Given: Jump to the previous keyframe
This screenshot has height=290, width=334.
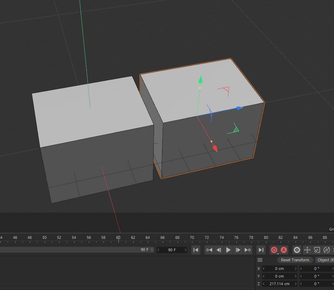Looking at the screenshot, I should [209, 250].
